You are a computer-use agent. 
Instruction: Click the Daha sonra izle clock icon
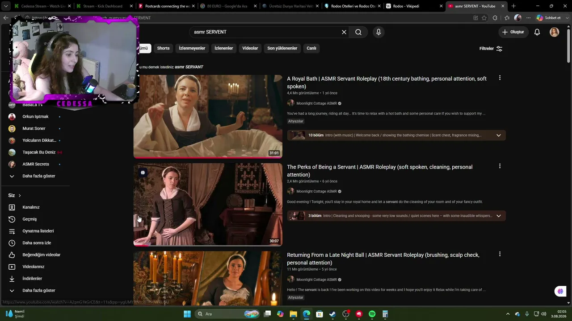[12, 243]
